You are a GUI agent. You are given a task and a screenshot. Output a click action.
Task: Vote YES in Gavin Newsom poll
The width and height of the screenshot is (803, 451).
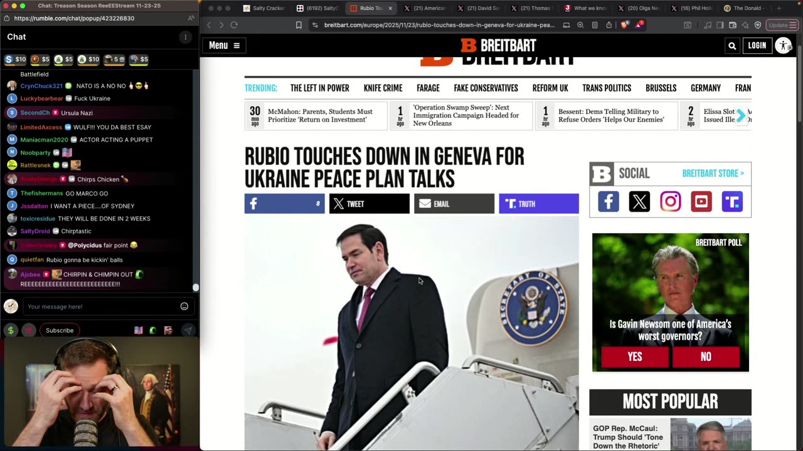635,356
